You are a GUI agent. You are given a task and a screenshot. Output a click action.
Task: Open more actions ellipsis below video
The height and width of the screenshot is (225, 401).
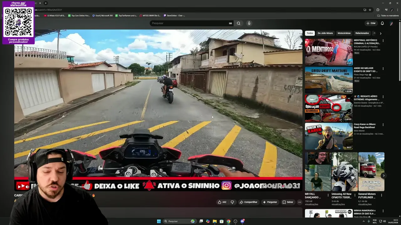[299, 202]
